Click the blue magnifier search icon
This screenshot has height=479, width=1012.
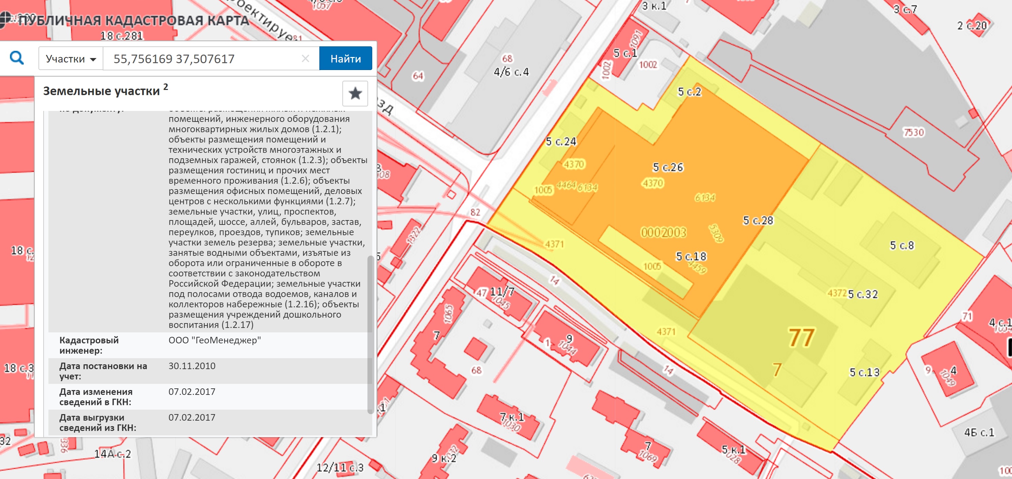[16, 58]
